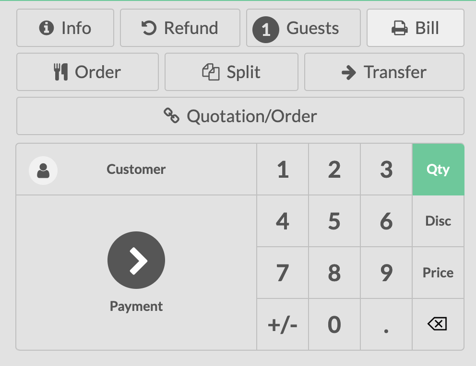
Task: Open the Quotation/Order link button
Action: [x=240, y=116]
